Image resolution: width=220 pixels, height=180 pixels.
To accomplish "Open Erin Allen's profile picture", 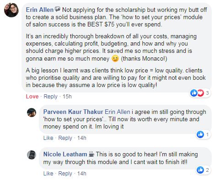I will pyautogui.click(x=11, y=10).
